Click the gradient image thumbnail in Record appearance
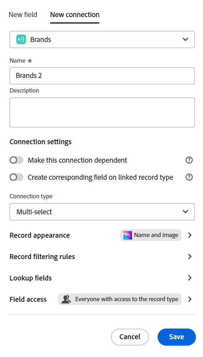Image resolution: width=203 pixels, height=357 pixels. (128, 235)
